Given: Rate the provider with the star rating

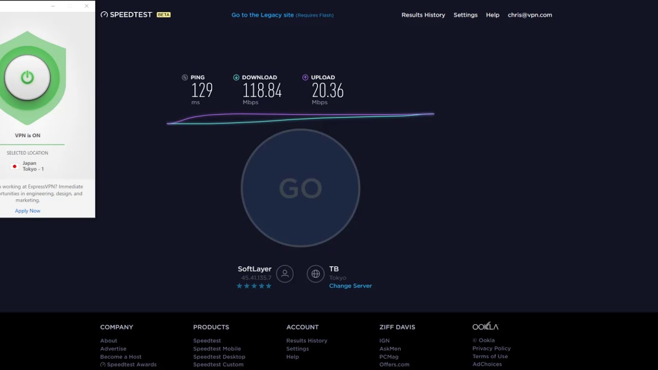Looking at the screenshot, I should click(x=254, y=286).
